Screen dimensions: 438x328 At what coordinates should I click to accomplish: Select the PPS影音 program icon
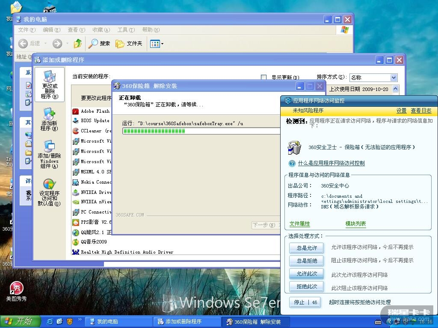75,222
